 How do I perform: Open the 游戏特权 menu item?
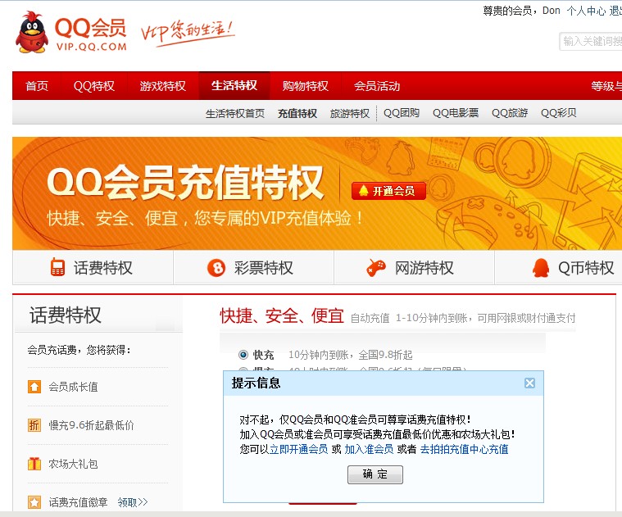pyautogui.click(x=162, y=86)
